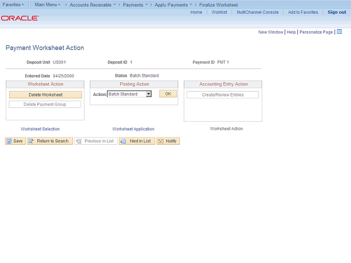This screenshot has width=351, height=263.
Task: Open the New Window link
Action: (x=270, y=32)
